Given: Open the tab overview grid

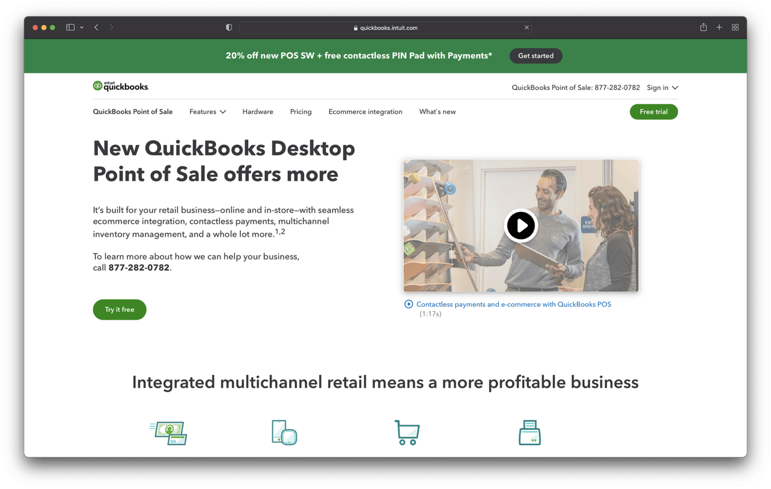Looking at the screenshot, I should click(735, 27).
